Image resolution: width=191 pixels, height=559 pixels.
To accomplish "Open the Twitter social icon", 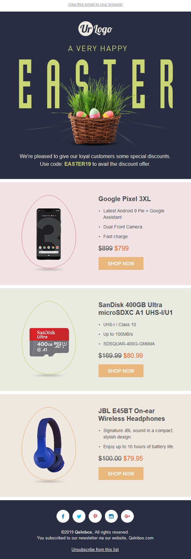I will click(x=79, y=516).
